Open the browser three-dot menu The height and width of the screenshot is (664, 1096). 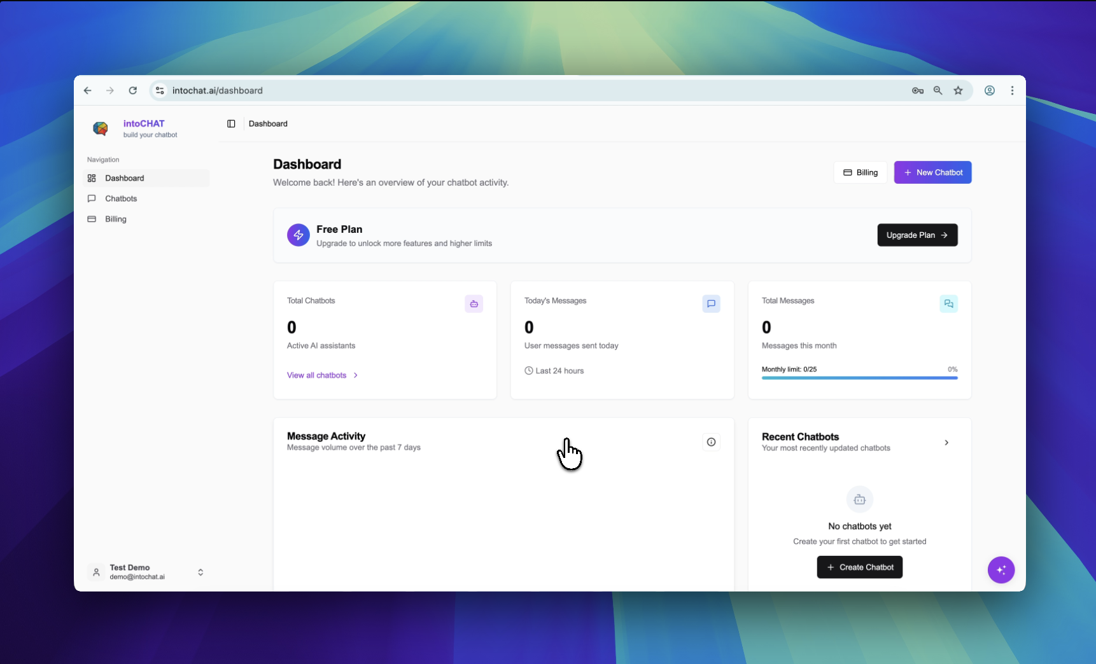tap(1012, 91)
